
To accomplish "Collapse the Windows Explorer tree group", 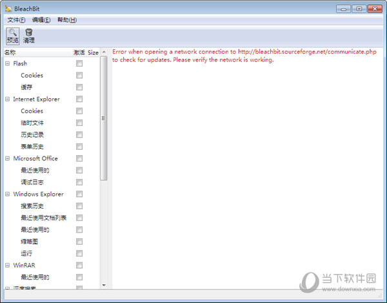I will point(7,194).
